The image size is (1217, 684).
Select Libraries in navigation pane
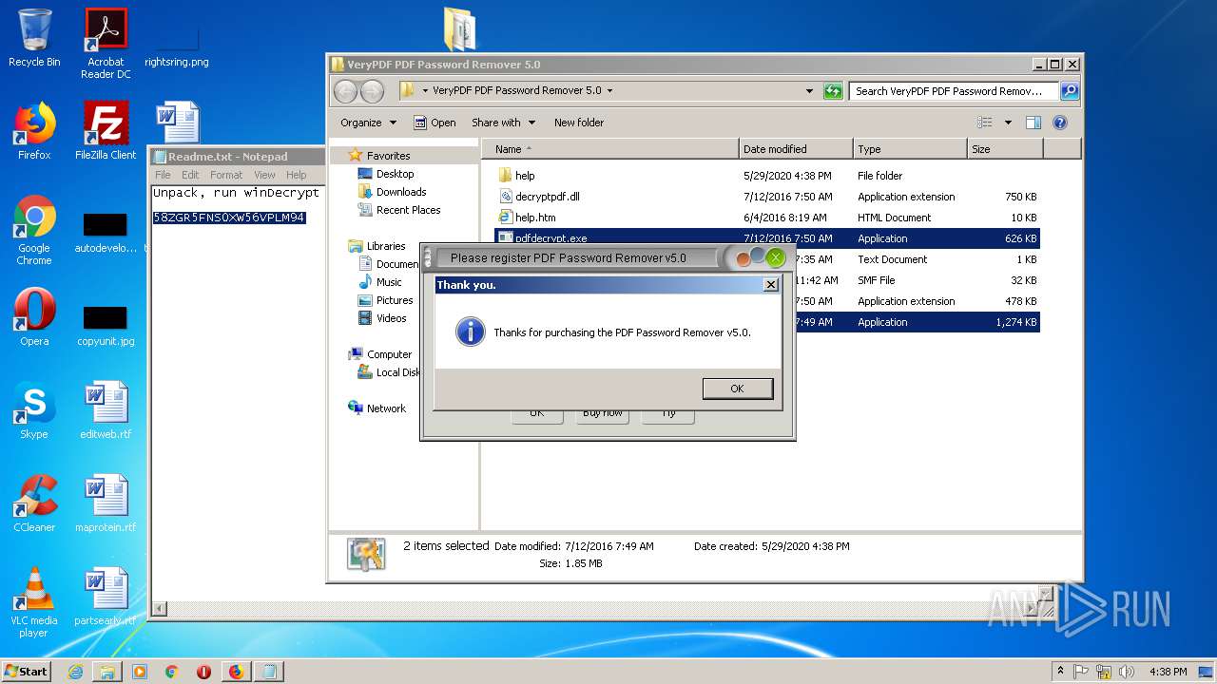point(386,246)
